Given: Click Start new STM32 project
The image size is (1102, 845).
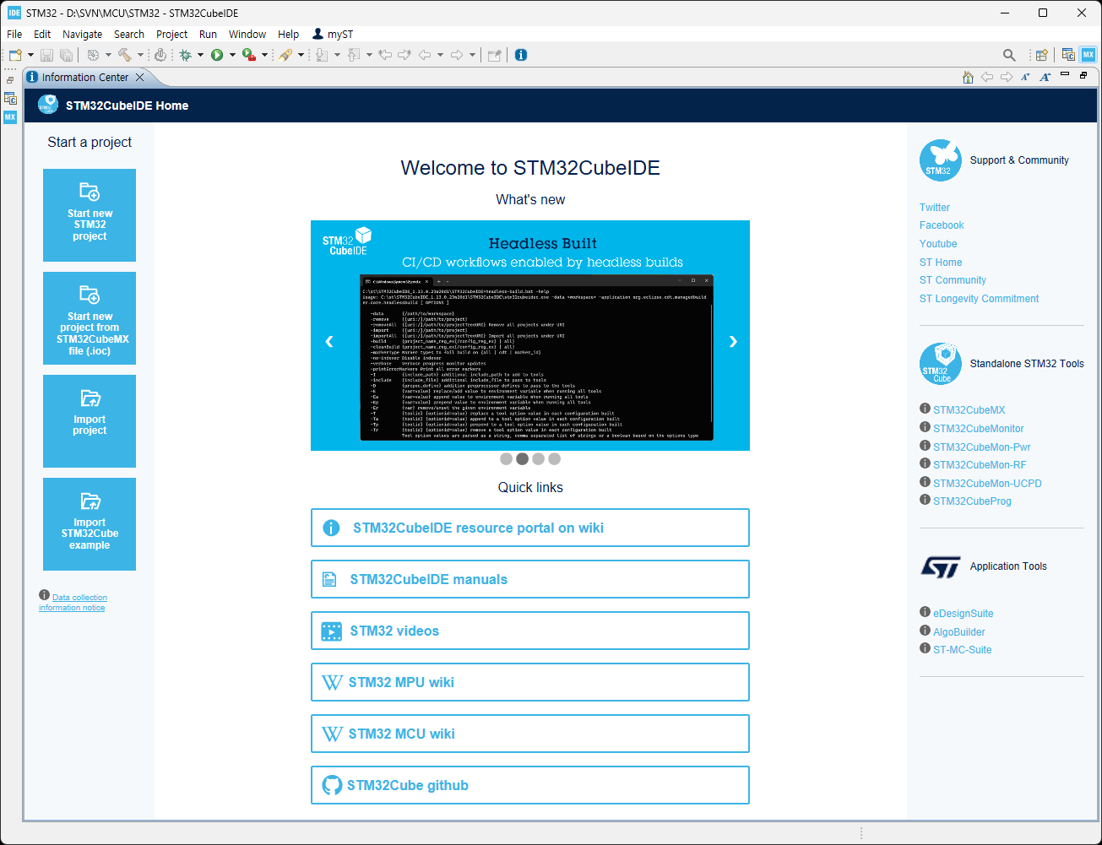Looking at the screenshot, I should click(x=90, y=215).
